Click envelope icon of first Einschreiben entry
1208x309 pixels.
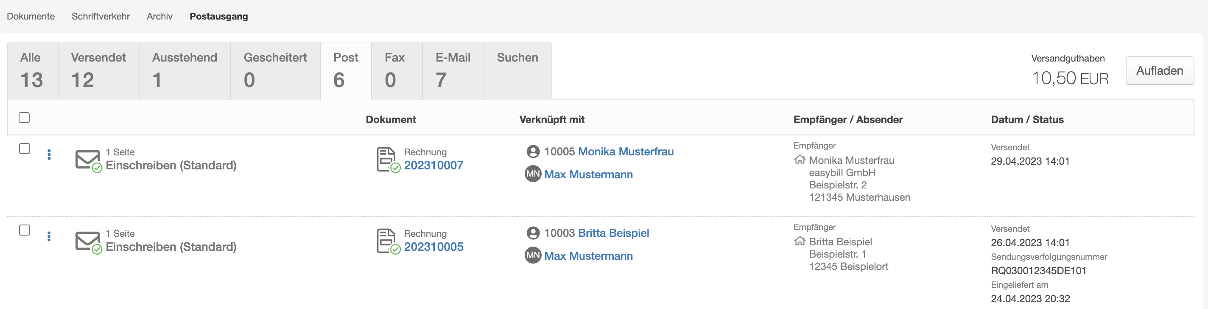[88, 160]
